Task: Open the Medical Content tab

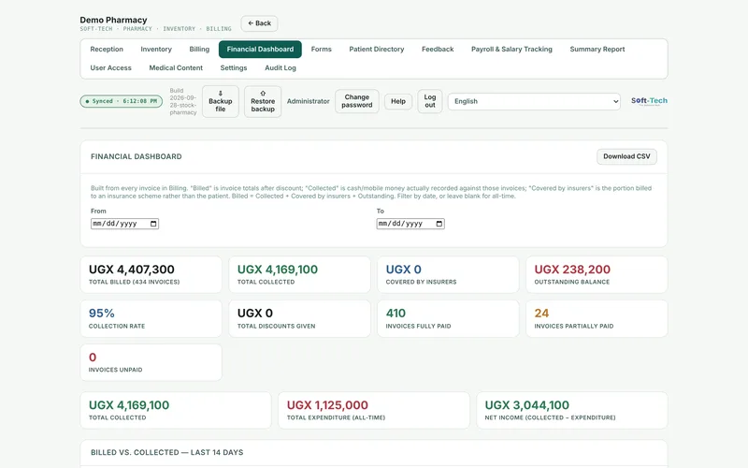Action: 176,67
